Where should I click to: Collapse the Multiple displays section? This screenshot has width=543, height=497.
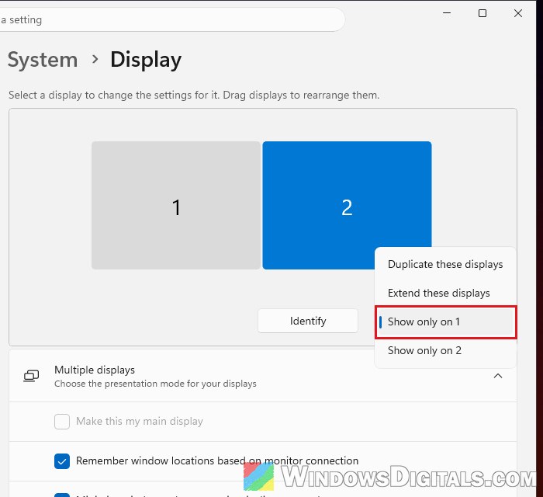(x=498, y=376)
